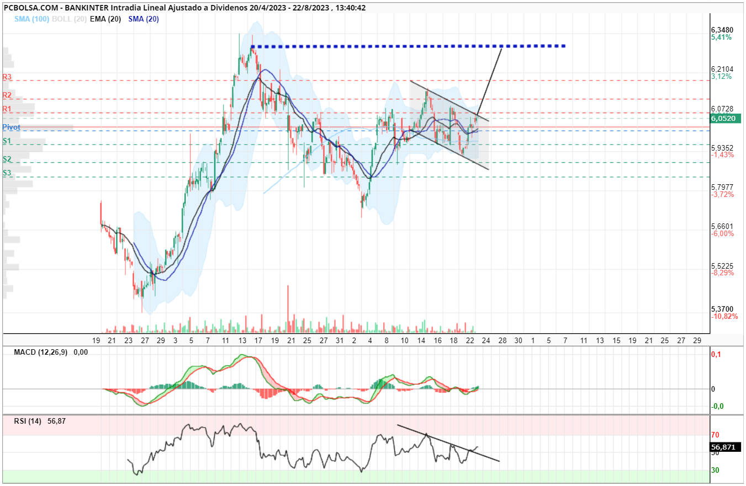Image resolution: width=746 pixels, height=486 pixels.
Task: Click date 8 on the time axis
Action: pyautogui.click(x=387, y=340)
